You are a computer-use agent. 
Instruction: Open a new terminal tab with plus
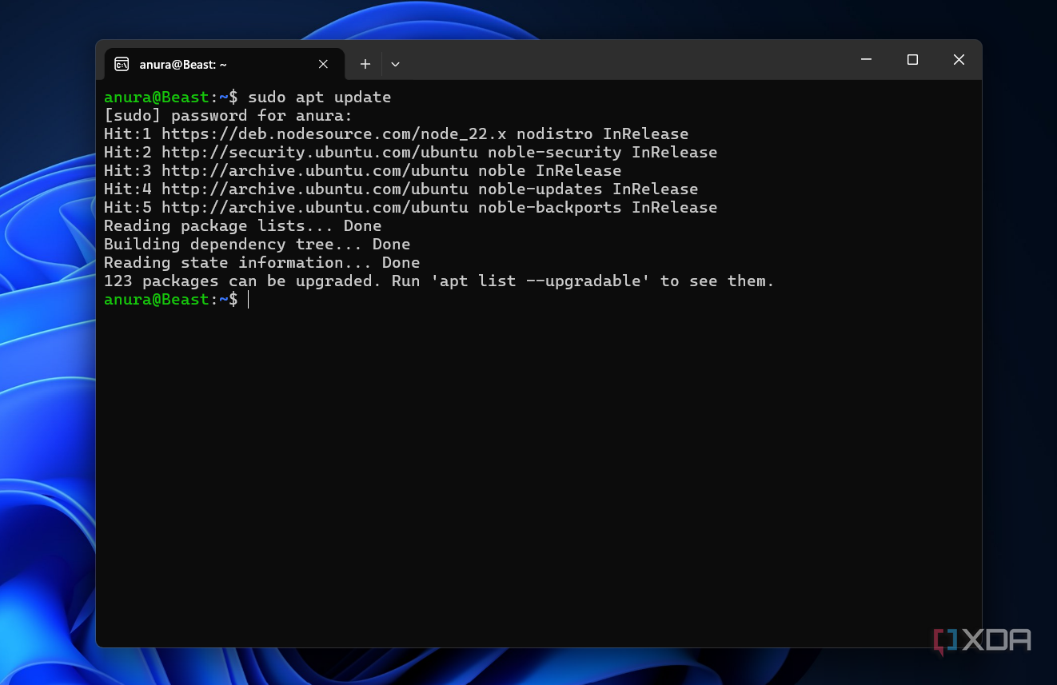[x=365, y=64]
